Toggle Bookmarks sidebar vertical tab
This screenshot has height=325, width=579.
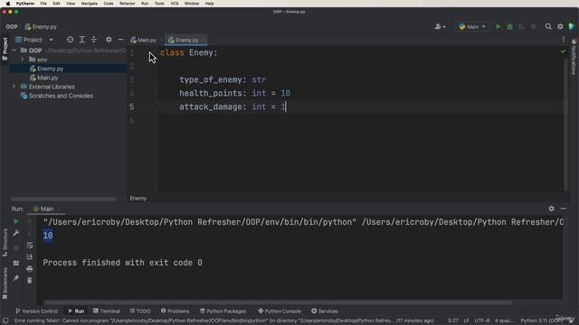(x=5, y=283)
